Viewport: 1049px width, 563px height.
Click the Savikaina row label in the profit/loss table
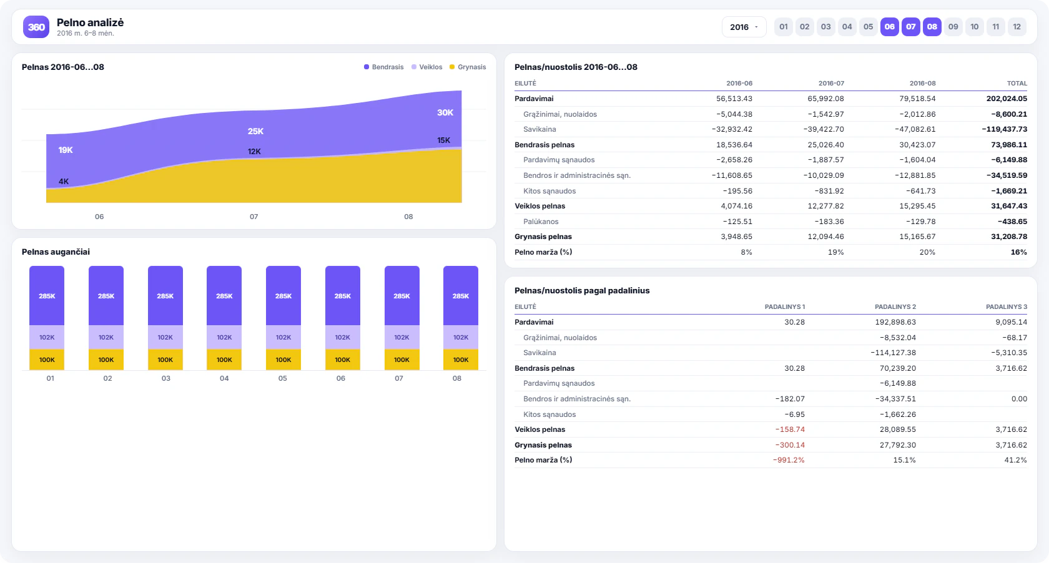[x=539, y=129]
